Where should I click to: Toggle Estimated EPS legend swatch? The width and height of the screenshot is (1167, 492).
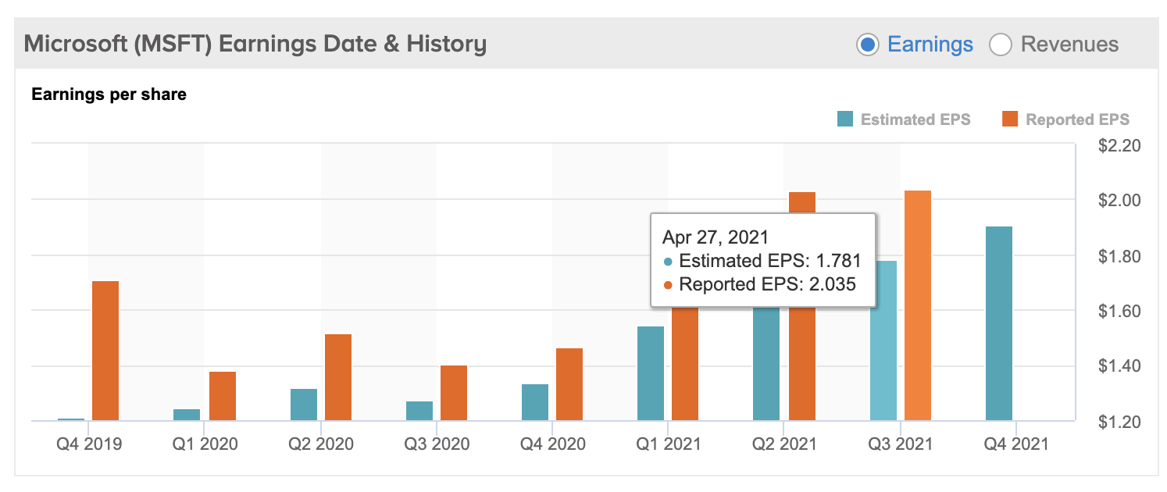coord(844,119)
